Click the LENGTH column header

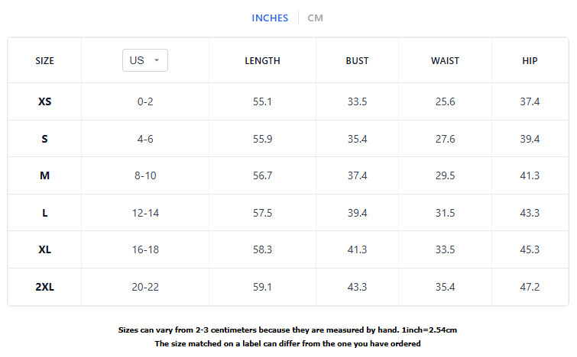coord(262,61)
